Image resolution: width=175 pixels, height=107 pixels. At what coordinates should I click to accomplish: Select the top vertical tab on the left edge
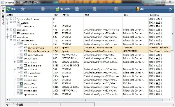(3, 9)
